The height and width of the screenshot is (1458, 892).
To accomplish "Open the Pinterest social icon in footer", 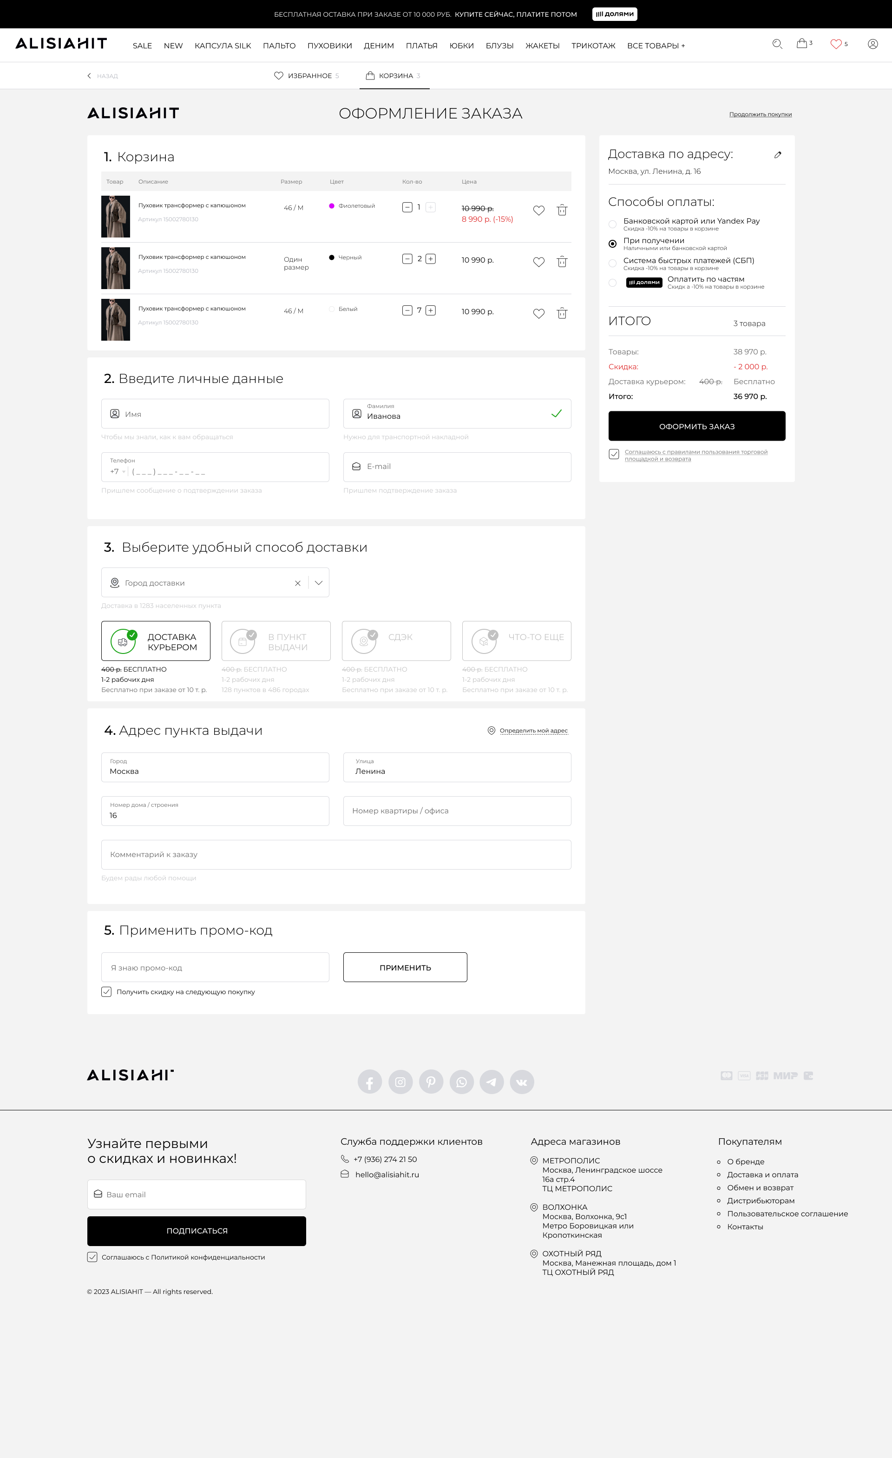I will [x=431, y=1082].
